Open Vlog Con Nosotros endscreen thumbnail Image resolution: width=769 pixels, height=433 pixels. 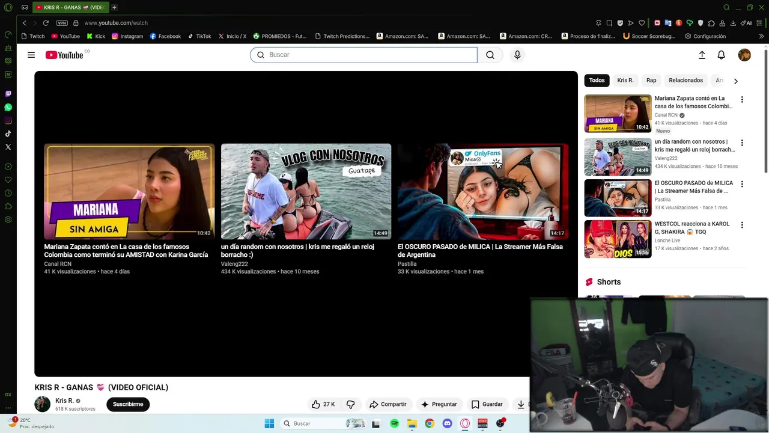306,191
